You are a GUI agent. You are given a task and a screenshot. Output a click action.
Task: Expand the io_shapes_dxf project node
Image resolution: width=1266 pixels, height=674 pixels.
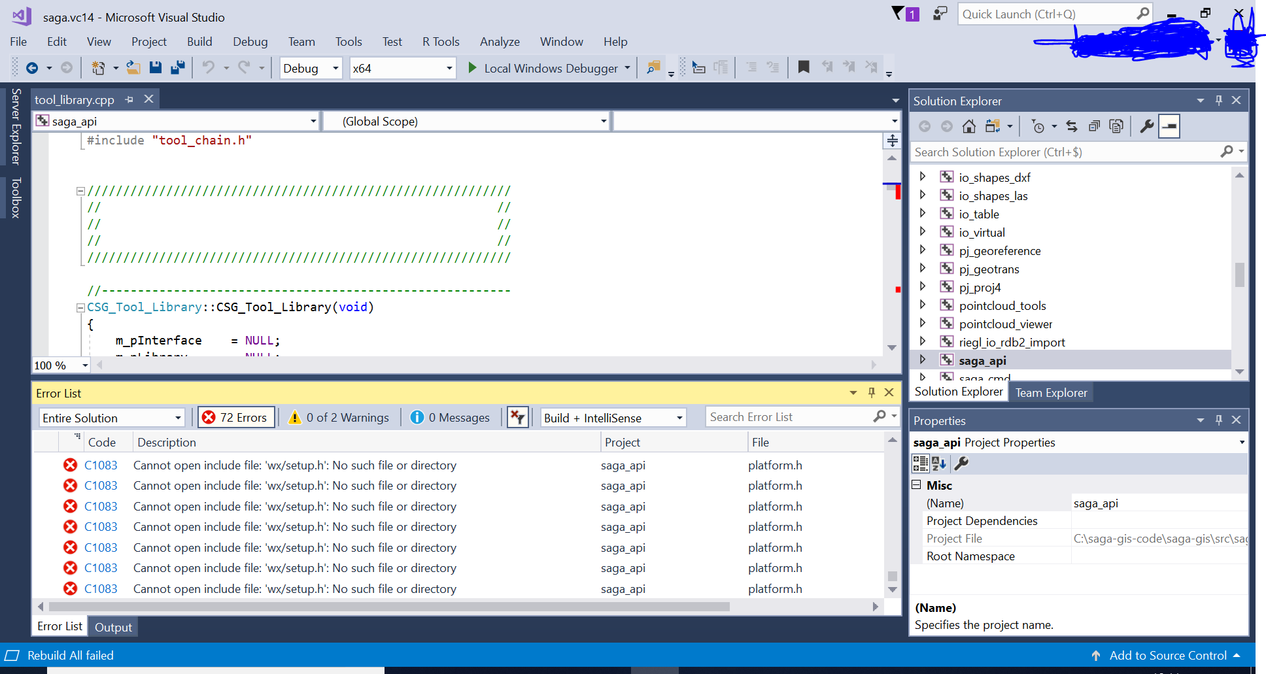(923, 177)
